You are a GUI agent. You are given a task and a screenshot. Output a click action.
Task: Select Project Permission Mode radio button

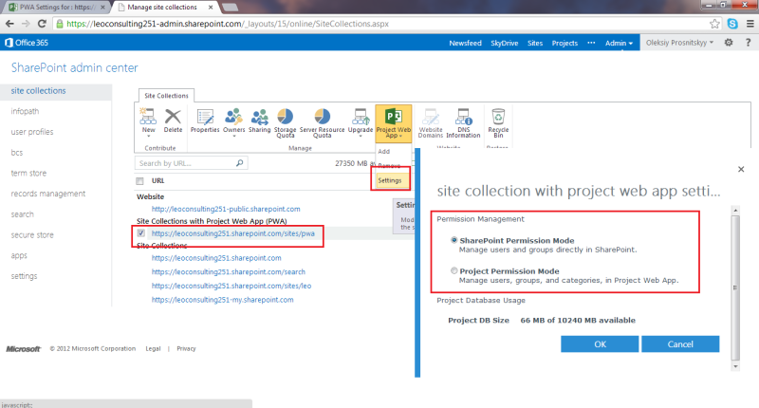(454, 271)
